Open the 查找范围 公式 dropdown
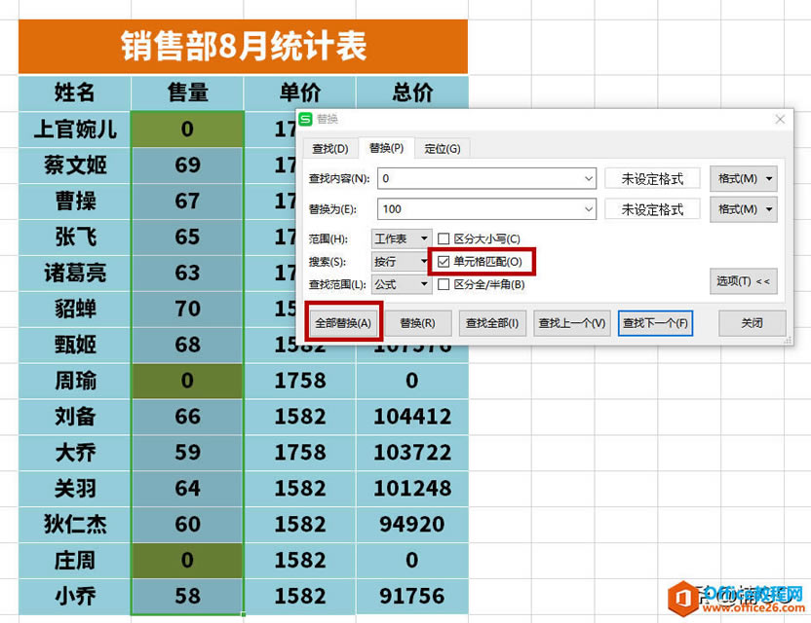 pos(402,284)
